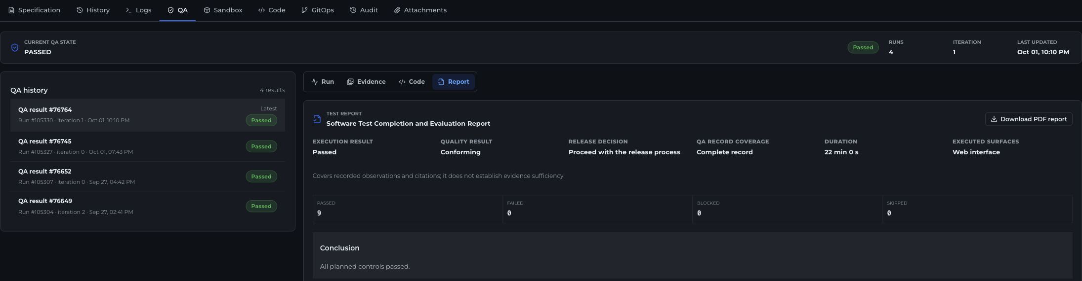
Task: Click the "Web interface" executed surfaces value
Action: click(x=976, y=152)
